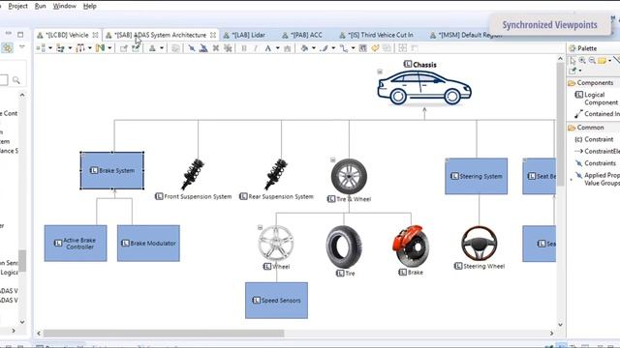Click the Select All toolbar icon
Image resolution: width=620 pixels, height=348 pixels.
coord(60,48)
